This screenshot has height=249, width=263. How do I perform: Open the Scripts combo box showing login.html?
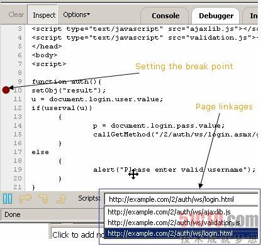[181, 199]
